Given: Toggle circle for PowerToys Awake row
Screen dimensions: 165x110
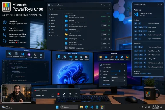Looking at the screenshot, I should click(x=109, y=39).
